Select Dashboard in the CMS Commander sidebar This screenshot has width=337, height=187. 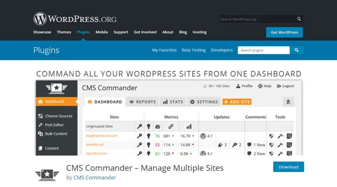tap(57, 101)
